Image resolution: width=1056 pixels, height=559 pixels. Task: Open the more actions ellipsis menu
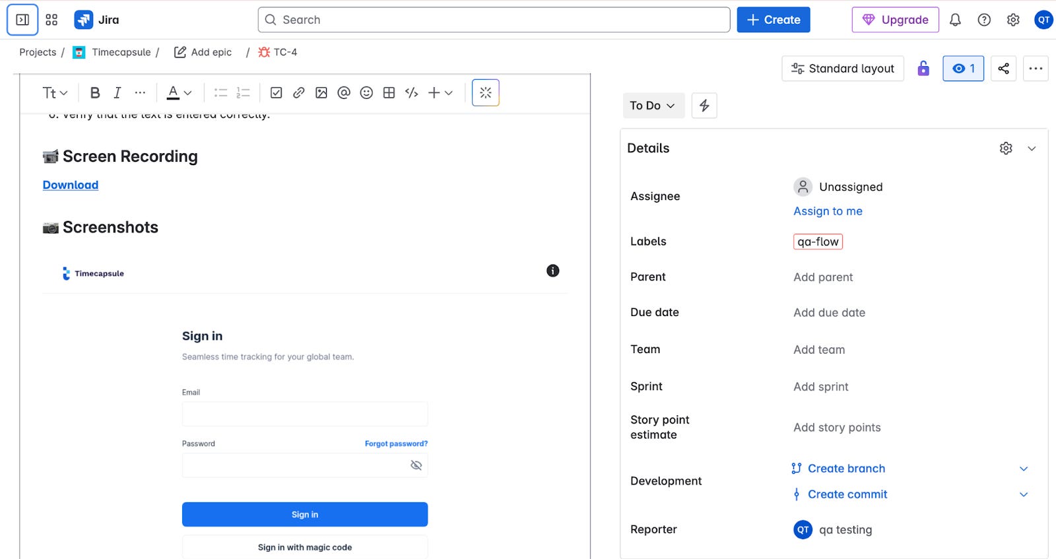1036,69
